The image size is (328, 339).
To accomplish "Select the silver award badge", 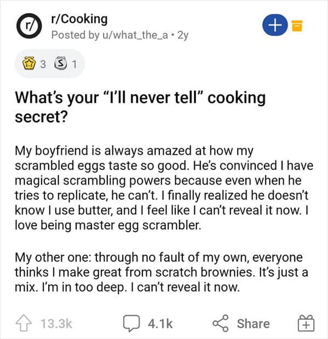I will 60,63.
